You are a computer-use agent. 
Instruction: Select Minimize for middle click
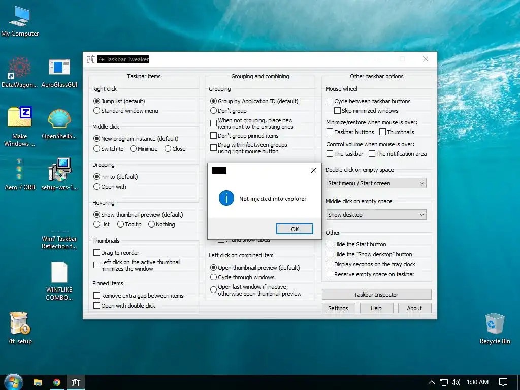144,149
